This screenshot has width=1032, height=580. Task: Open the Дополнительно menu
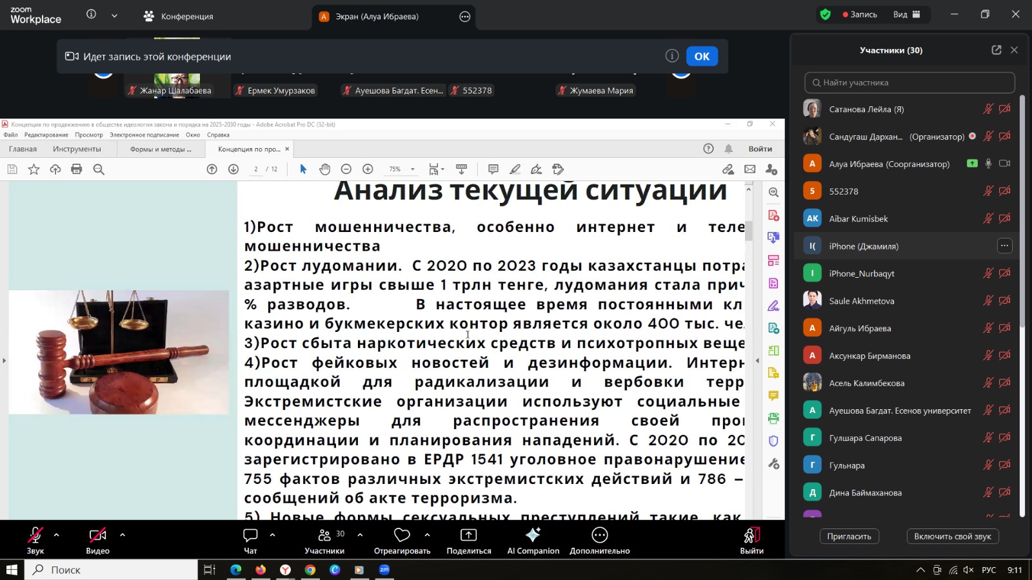(600, 540)
